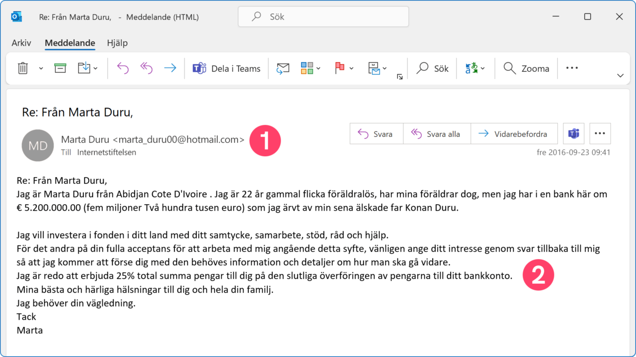Screen dimensions: 636x357
Task: Click the MD sender avatar
Action: (x=38, y=145)
